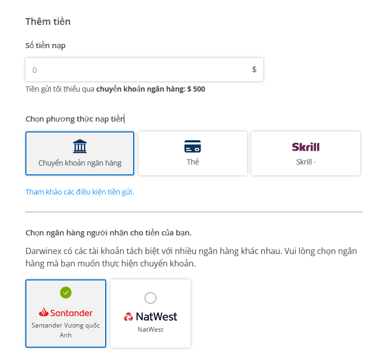The width and height of the screenshot is (386, 357).
Task: Focus the Số tiền nạp amount field
Action: 144,69
